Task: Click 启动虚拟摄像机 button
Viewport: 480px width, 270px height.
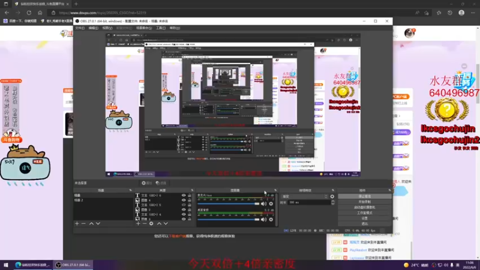Action: tap(365, 207)
